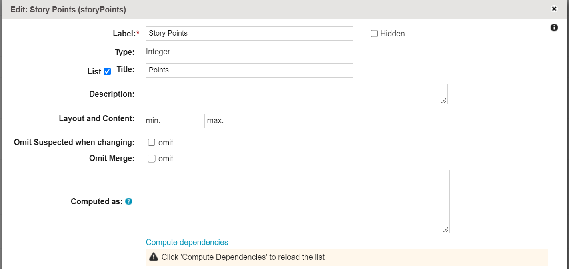Click the reload the list notice text
The width and height of the screenshot is (569, 269).
pos(243,257)
